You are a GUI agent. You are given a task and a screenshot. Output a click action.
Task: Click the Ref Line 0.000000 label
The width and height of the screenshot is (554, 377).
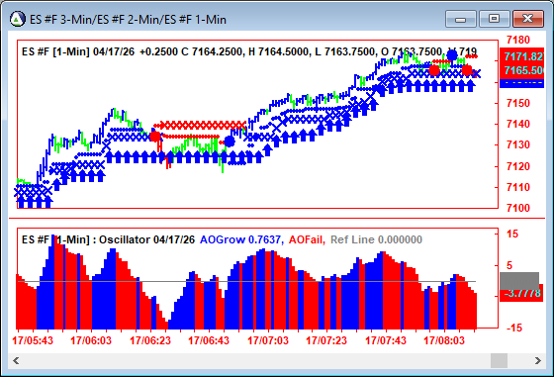[x=376, y=239]
